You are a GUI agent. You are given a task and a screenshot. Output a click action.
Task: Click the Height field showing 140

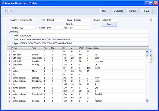click(54, 28)
